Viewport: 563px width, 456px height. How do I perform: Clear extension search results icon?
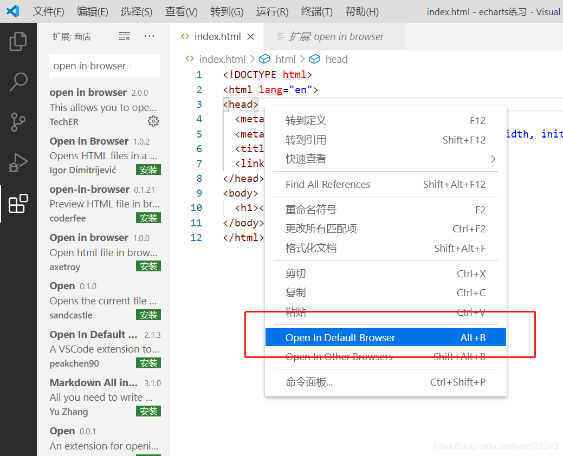click(x=124, y=36)
